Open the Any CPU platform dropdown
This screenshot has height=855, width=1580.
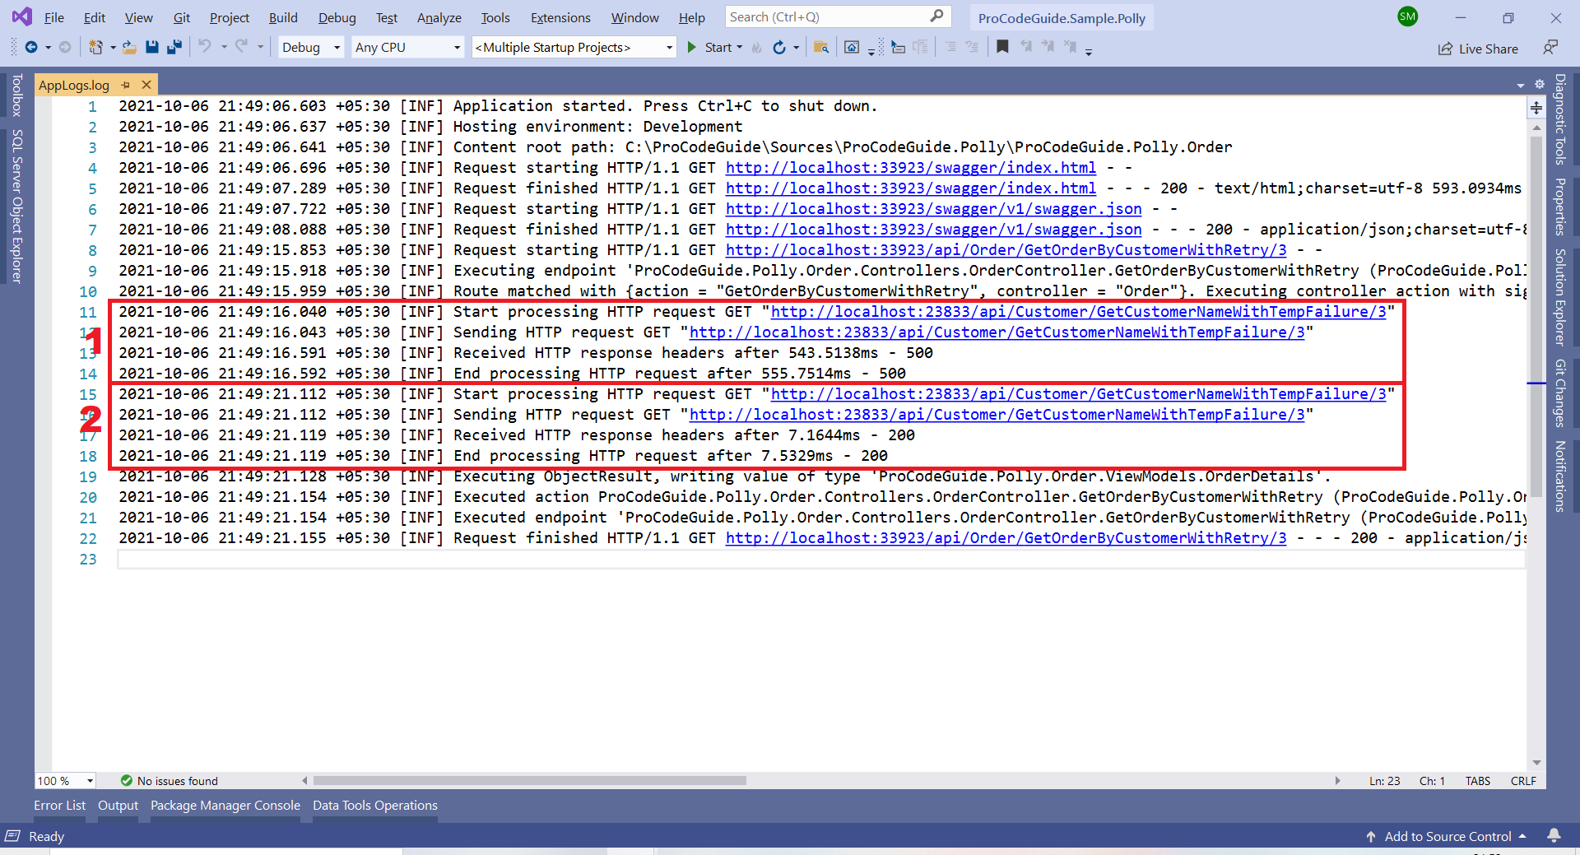[x=407, y=47]
